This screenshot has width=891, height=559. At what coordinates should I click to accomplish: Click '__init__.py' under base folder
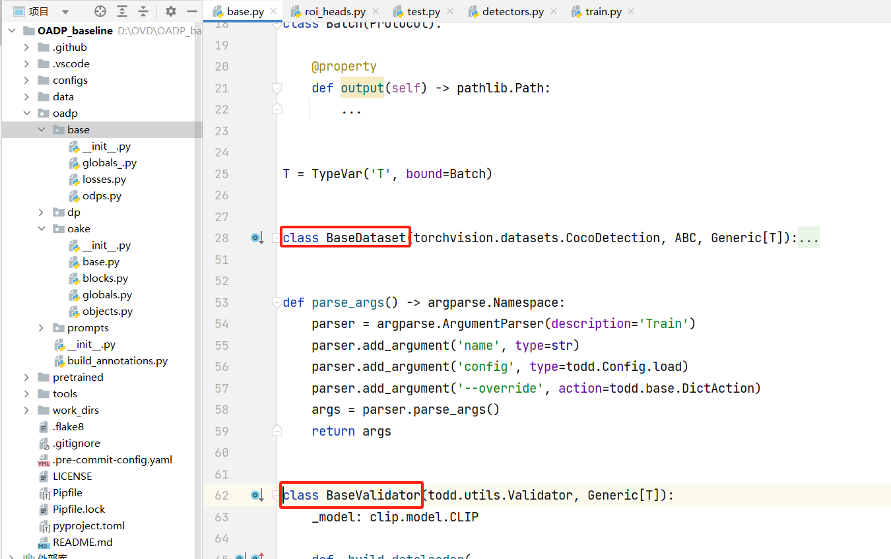tap(107, 147)
